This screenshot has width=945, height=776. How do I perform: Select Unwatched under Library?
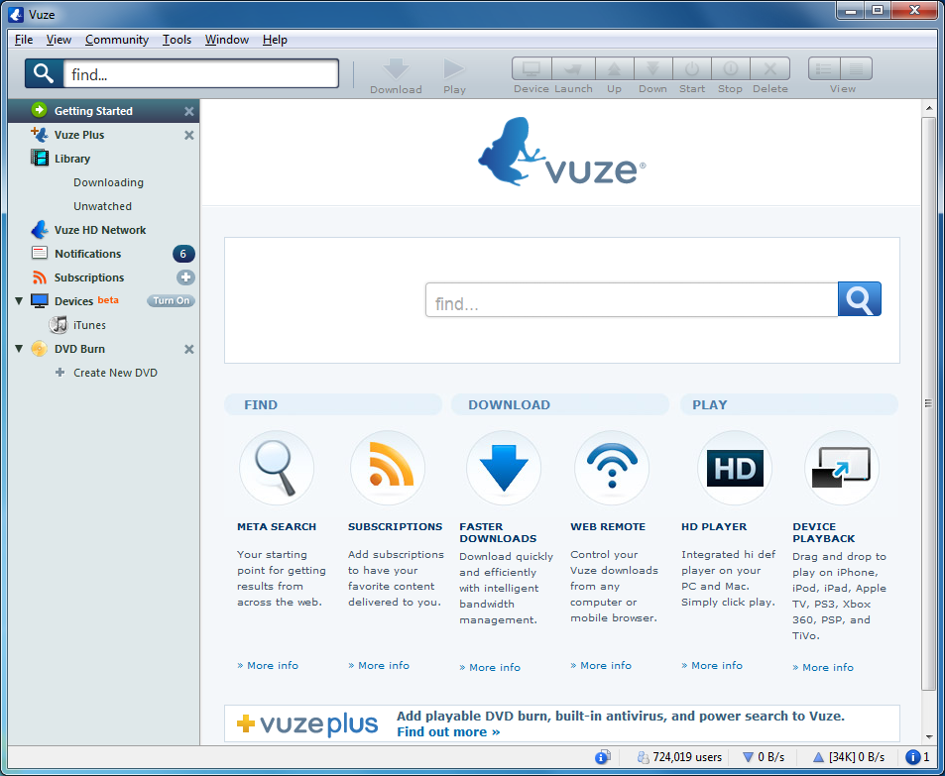(x=102, y=206)
